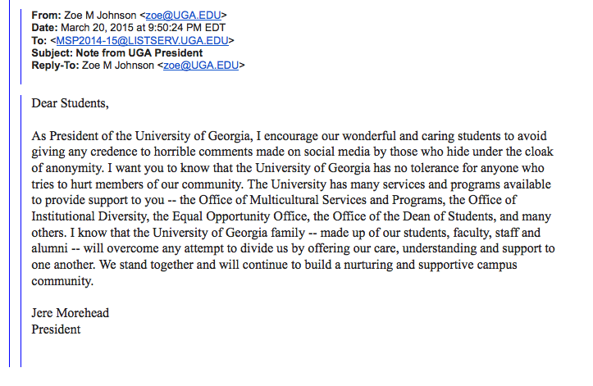Click the "Jere Morehead" signature name
Screen dimensions: 593x386
click(x=70, y=314)
